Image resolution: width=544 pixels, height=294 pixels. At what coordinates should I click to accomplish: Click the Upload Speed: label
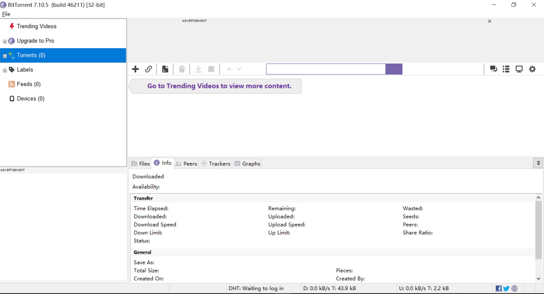(x=287, y=225)
